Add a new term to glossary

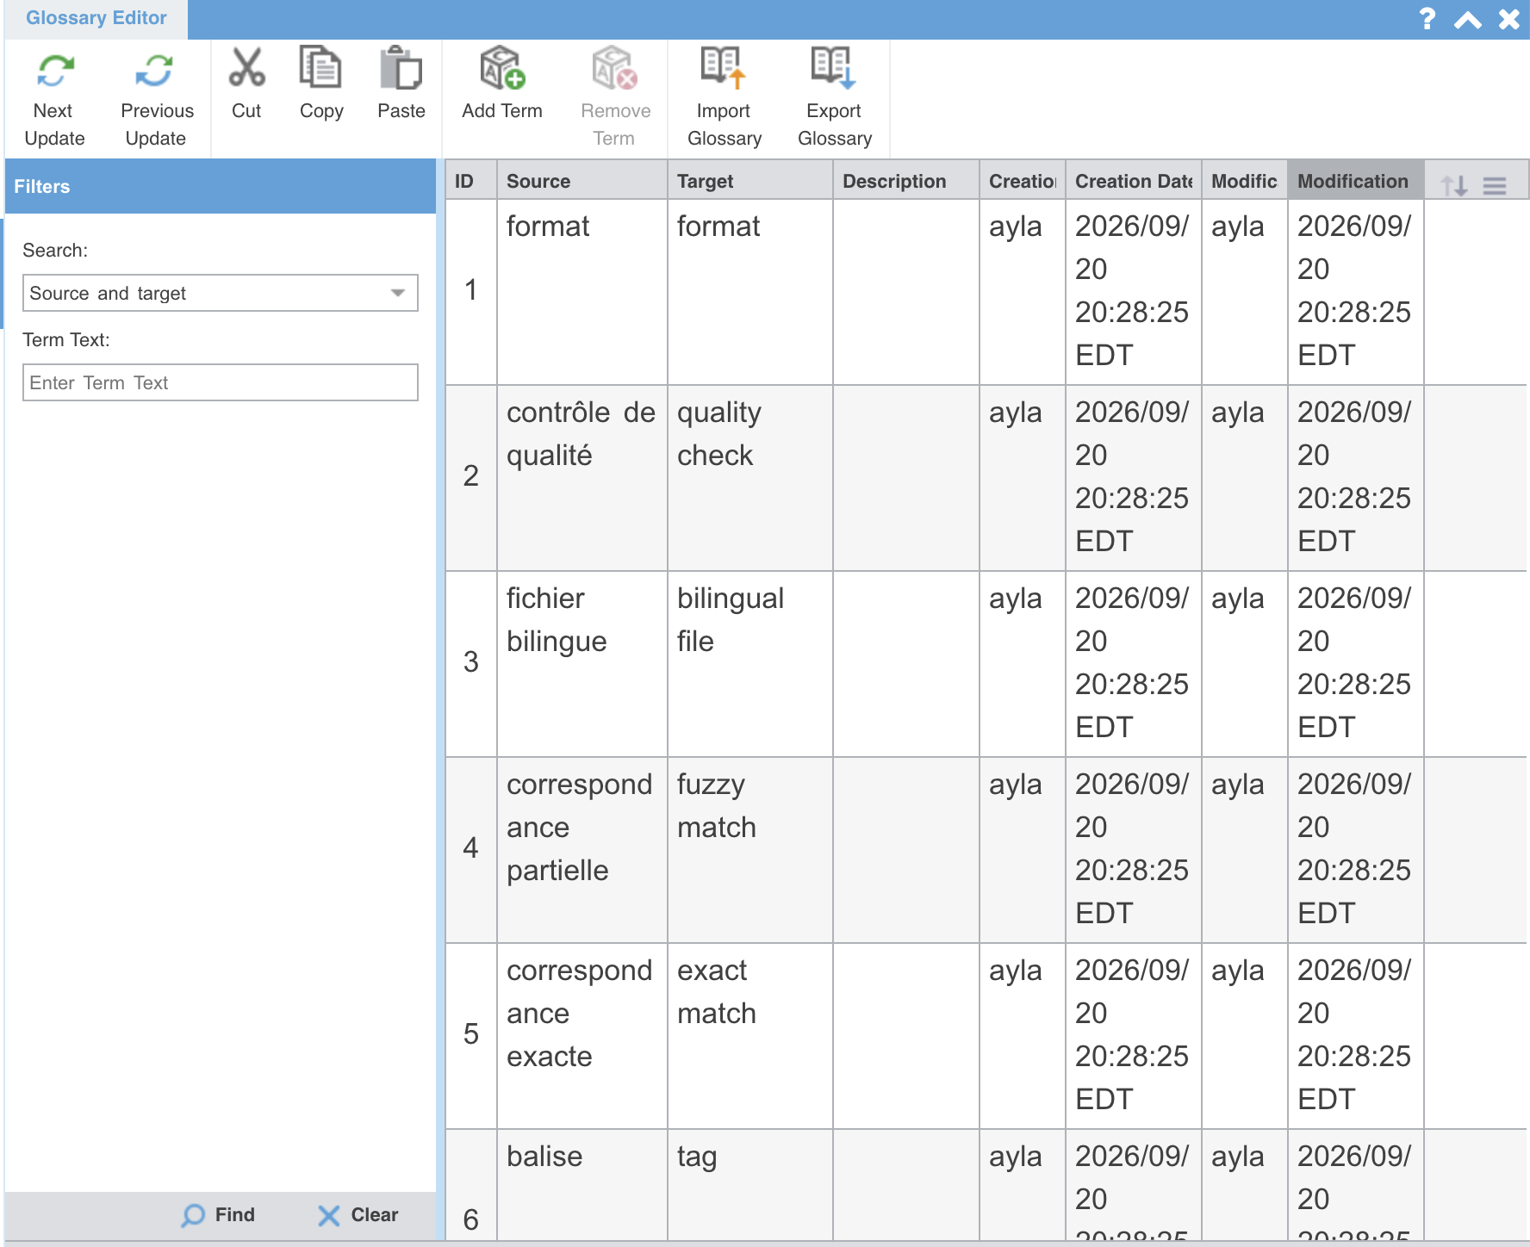[502, 84]
